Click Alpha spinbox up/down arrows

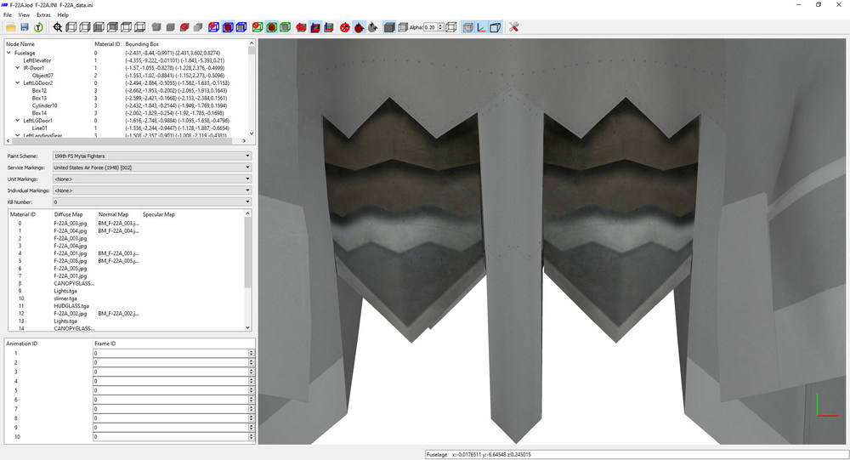(440, 27)
